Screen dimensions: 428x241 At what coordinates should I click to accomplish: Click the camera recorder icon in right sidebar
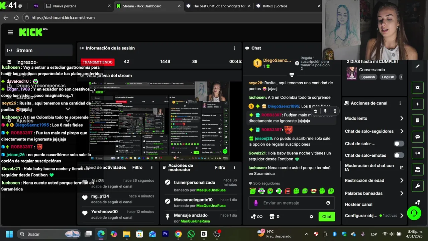[418, 170]
